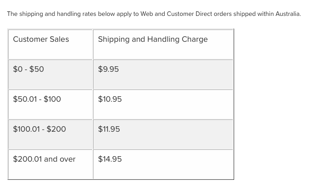Click the word "The" starting the intro sentence

coord(12,14)
